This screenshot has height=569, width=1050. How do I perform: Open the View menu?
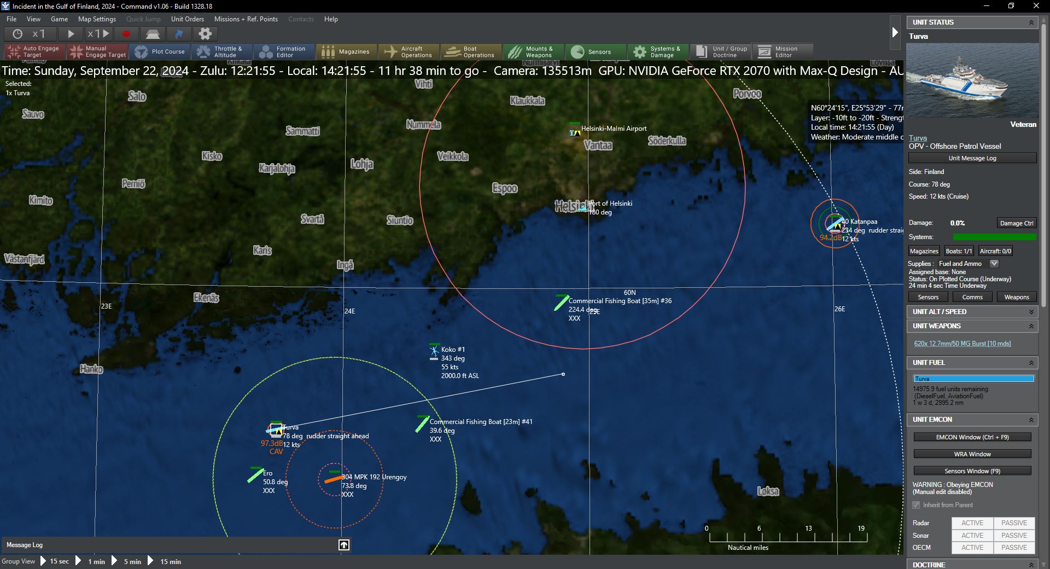33,19
